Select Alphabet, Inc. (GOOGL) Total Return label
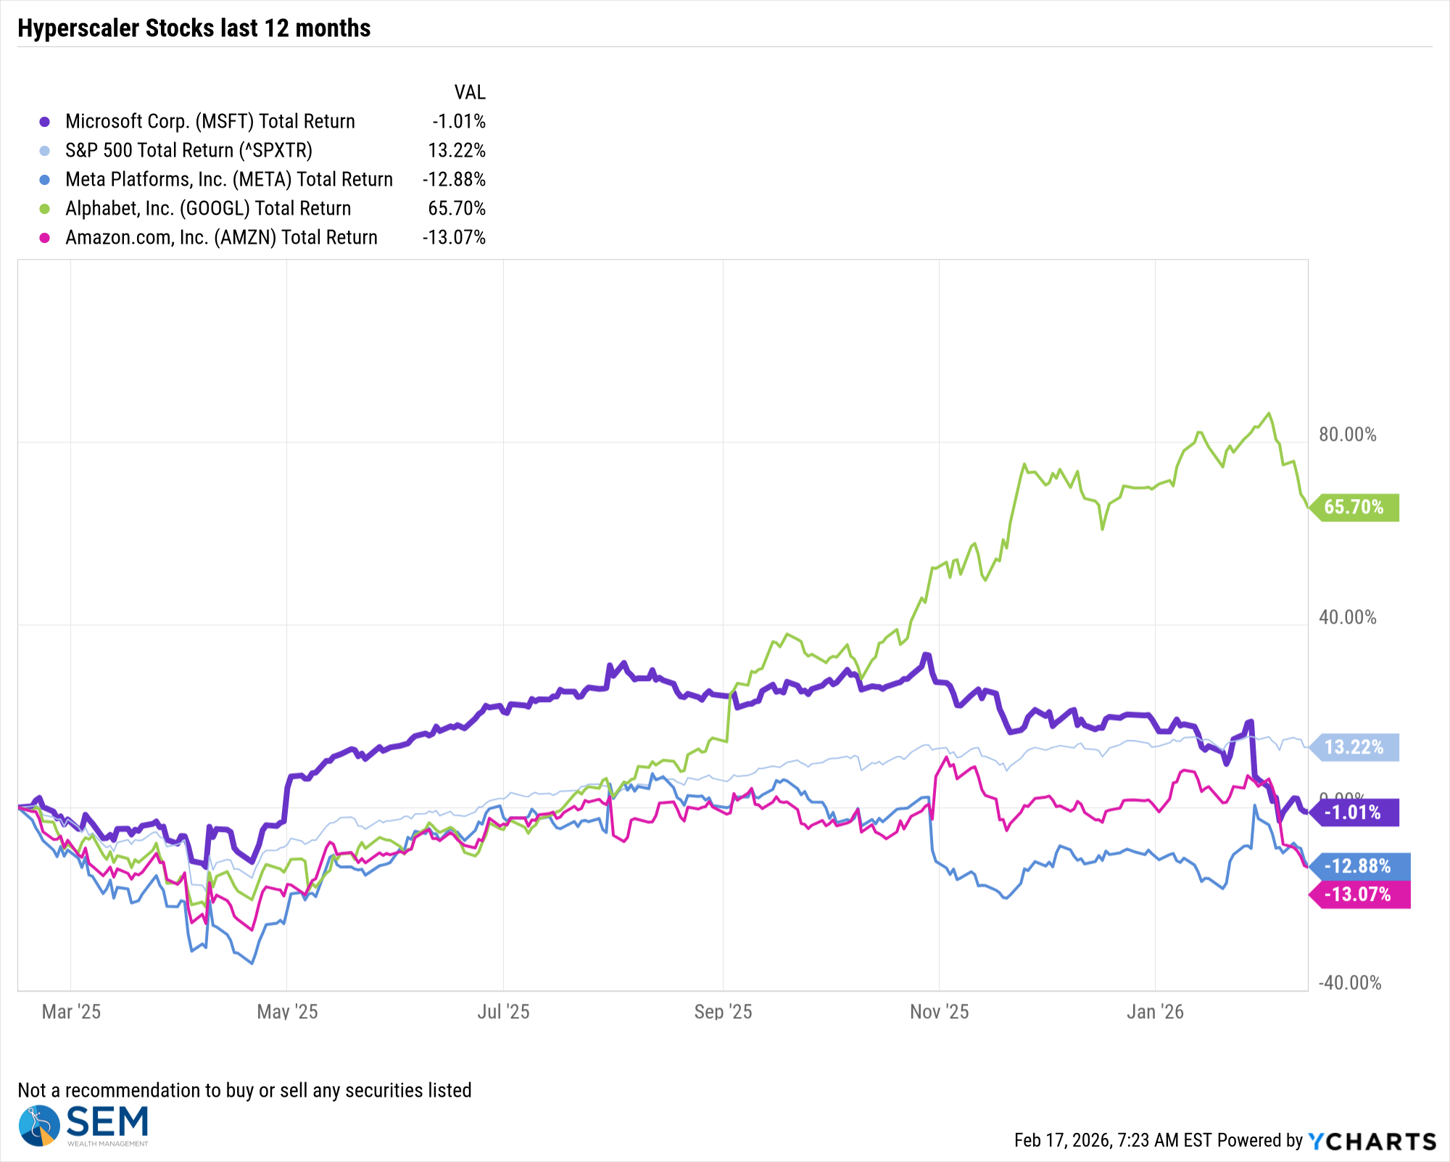Viewport: 1450px width, 1162px height. [x=208, y=208]
